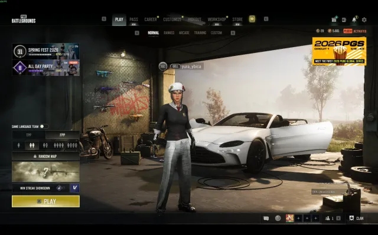Click the previous-menu key icon left of PLAY tab
The image size is (378, 235).
[x=104, y=19]
